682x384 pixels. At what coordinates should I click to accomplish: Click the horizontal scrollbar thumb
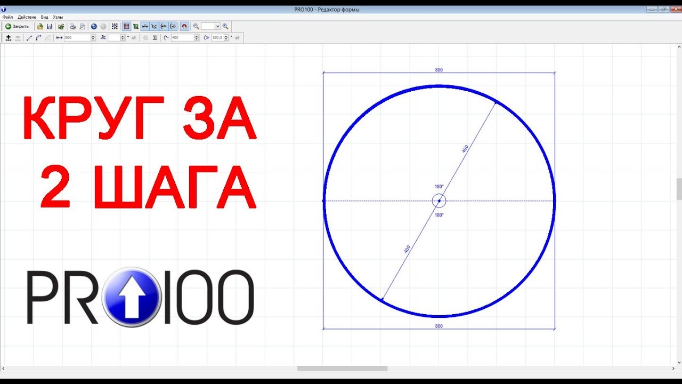(342, 369)
